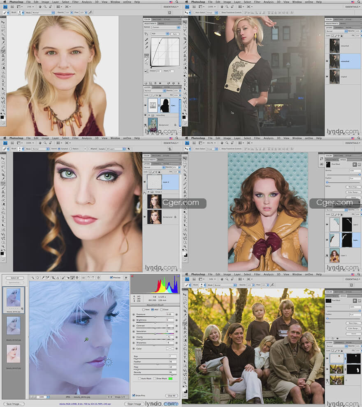This screenshot has height=407, width=362.
Task: Select the Lasso tool in the blonde portrait window
Action: [3, 30]
